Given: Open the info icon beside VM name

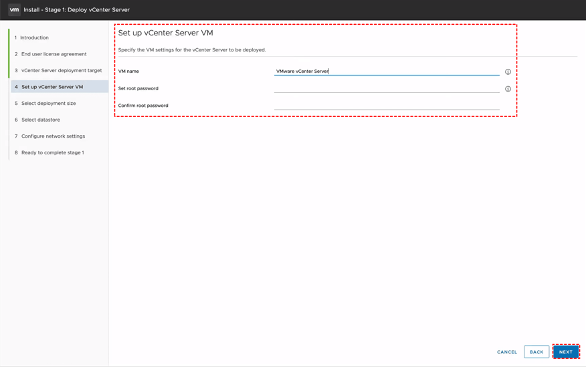Looking at the screenshot, I should [x=508, y=72].
